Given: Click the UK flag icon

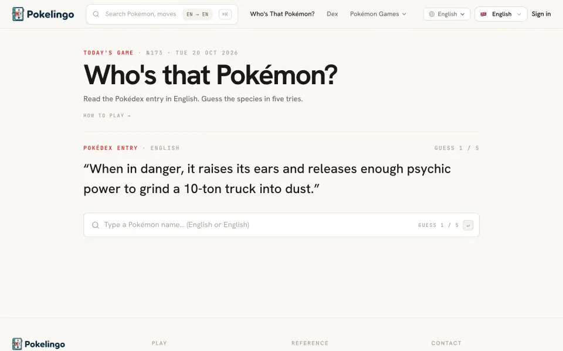Looking at the screenshot, I should tap(483, 14).
